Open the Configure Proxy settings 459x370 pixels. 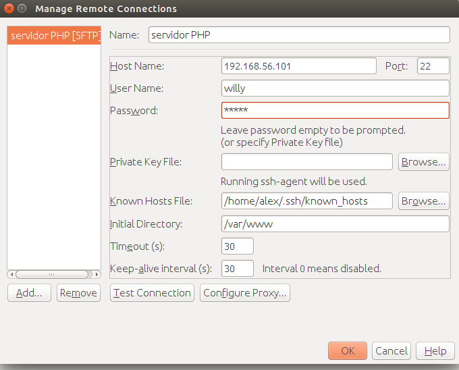[245, 293]
